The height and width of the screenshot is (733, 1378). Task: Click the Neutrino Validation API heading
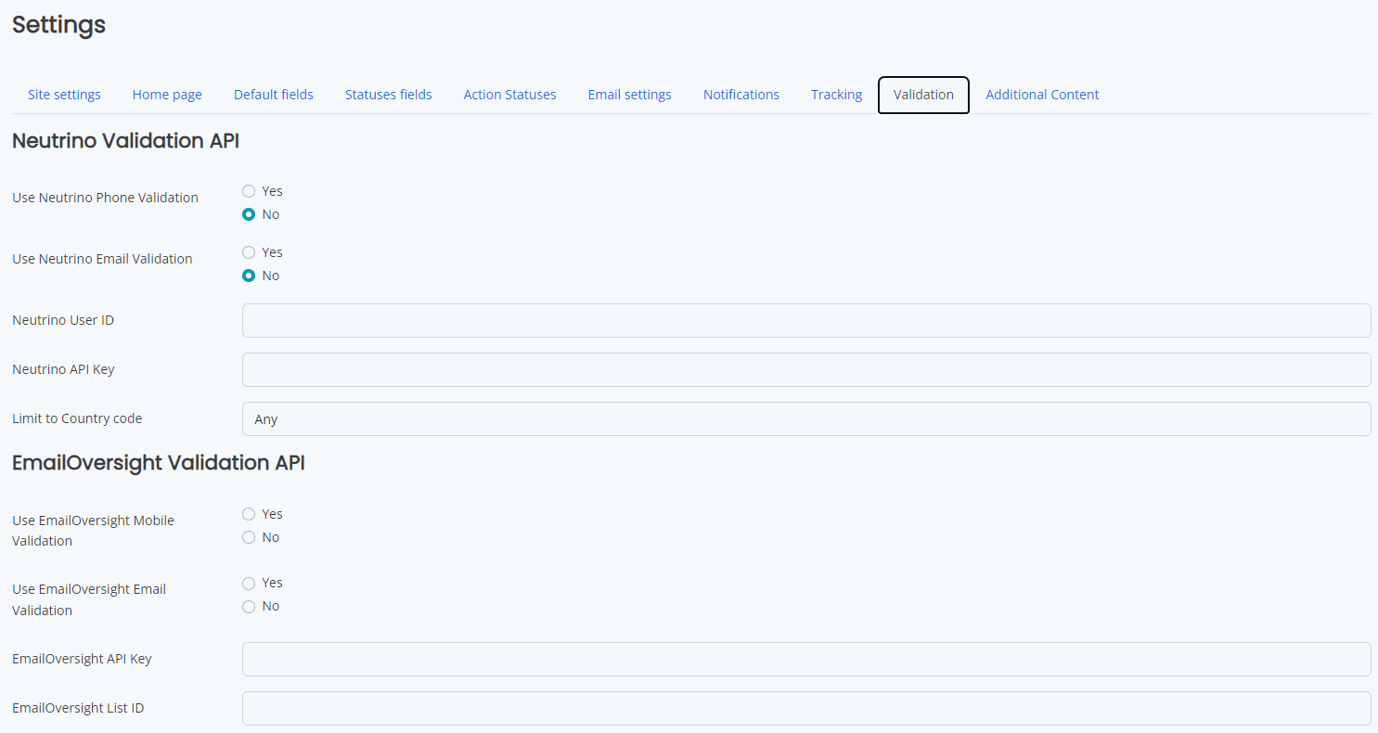tap(126, 141)
